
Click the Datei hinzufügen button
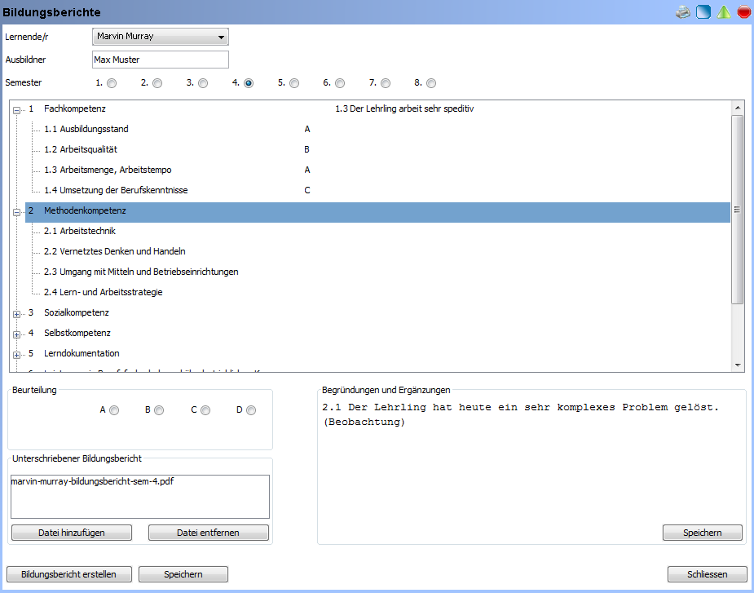pos(72,533)
